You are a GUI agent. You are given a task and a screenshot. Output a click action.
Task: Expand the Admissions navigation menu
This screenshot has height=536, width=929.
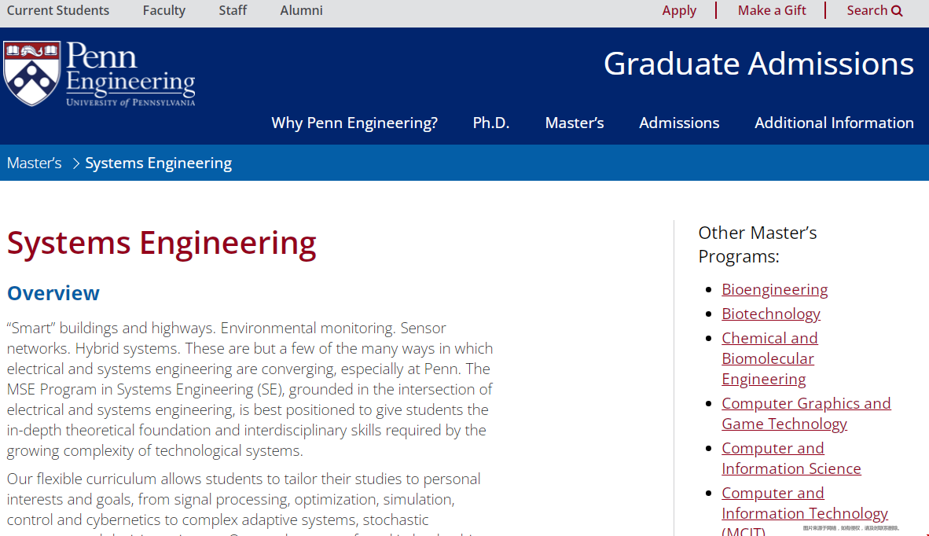(x=679, y=123)
